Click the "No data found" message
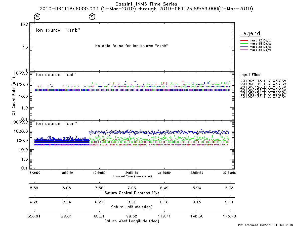Screen dimensions: 293x226 click(132, 46)
